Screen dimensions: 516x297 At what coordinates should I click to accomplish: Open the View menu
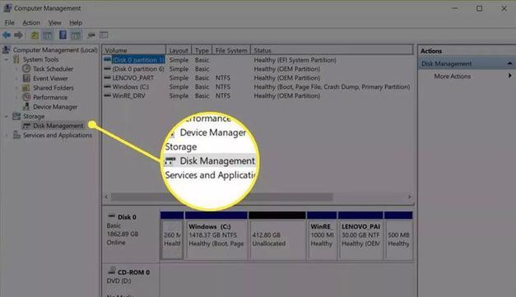tap(54, 23)
